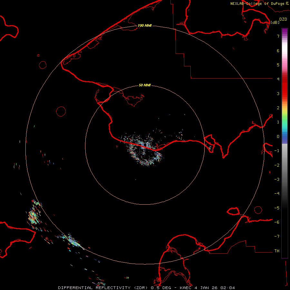Screen dimensions: 290x290
Task: Click the 100 NMI range ring label
Action: (x=145, y=25)
